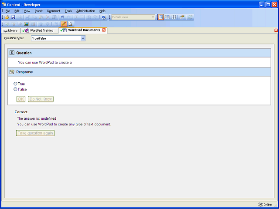The image size is (279, 209).
Task: Select the single-pane layout icon
Action: click(x=160, y=17)
